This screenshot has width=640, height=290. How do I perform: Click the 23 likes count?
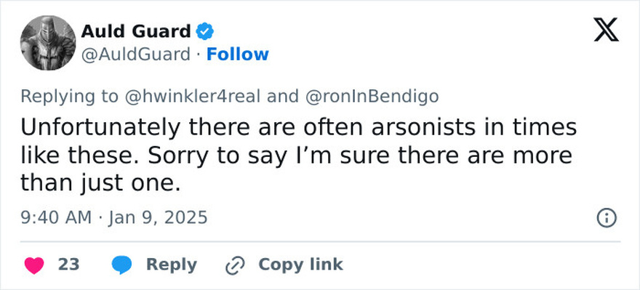(68, 265)
